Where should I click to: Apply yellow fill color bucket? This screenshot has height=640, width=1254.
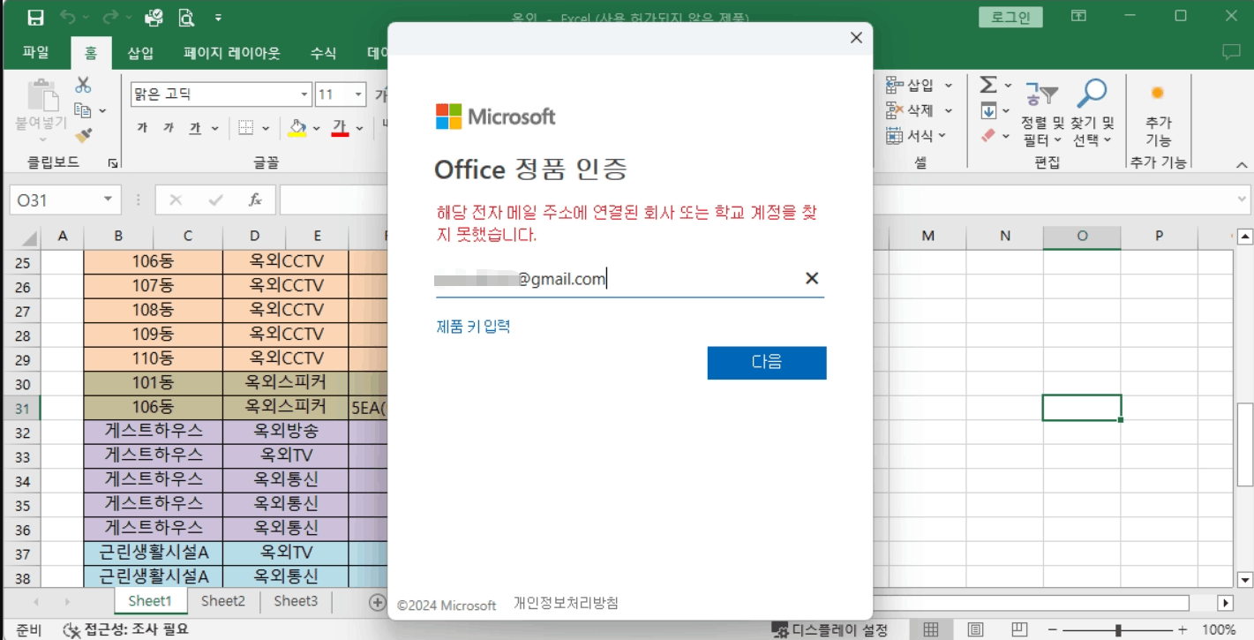(298, 128)
